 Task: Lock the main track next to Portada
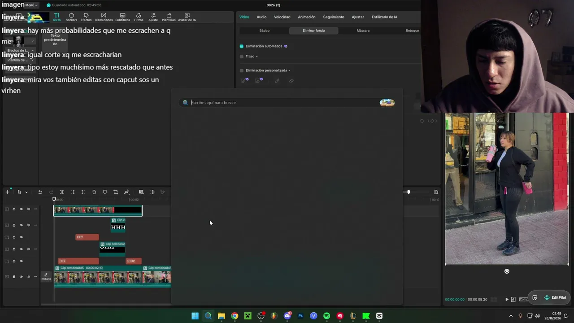click(14, 277)
